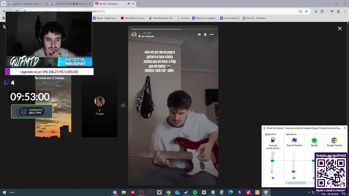349x196 pixels.
Task: Mute the Instagram tab via speaker icon
Action: point(128,4)
